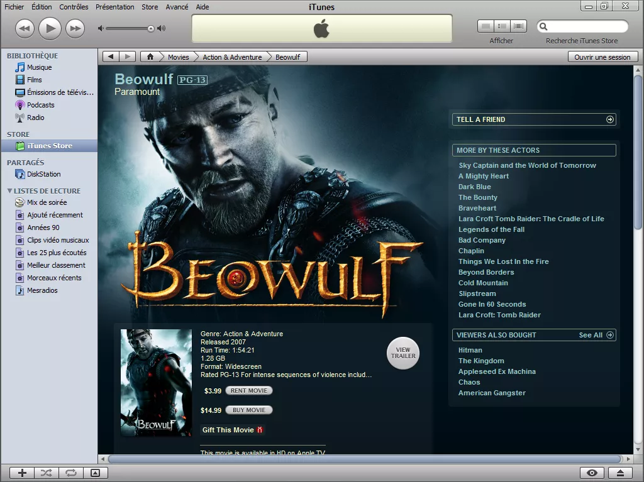The image size is (644, 482).
Task: Open the Store menu
Action: tap(150, 7)
